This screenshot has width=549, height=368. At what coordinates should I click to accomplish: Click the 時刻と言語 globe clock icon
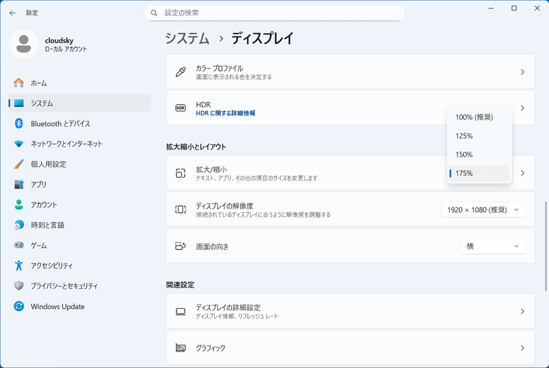(19, 225)
